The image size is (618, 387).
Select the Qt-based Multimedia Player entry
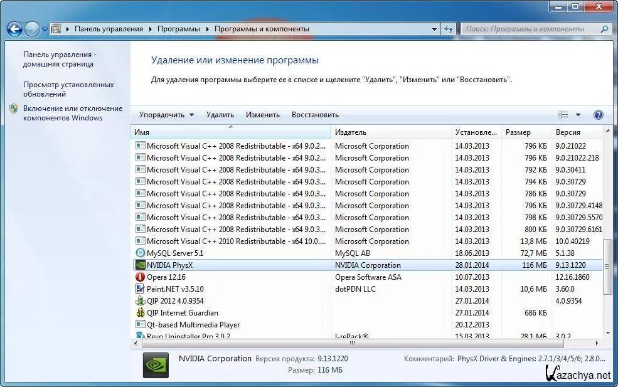coord(193,325)
